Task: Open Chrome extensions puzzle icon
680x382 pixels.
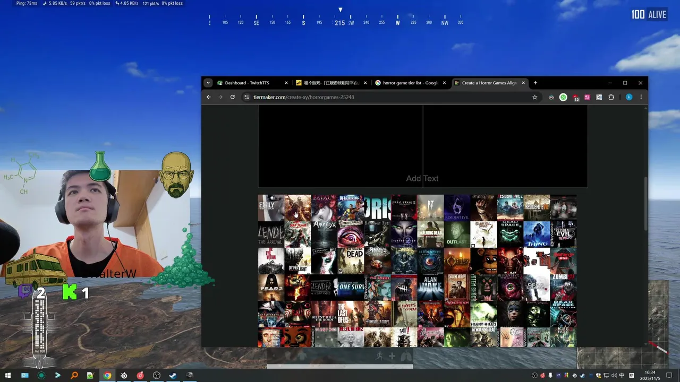Action: click(611, 97)
